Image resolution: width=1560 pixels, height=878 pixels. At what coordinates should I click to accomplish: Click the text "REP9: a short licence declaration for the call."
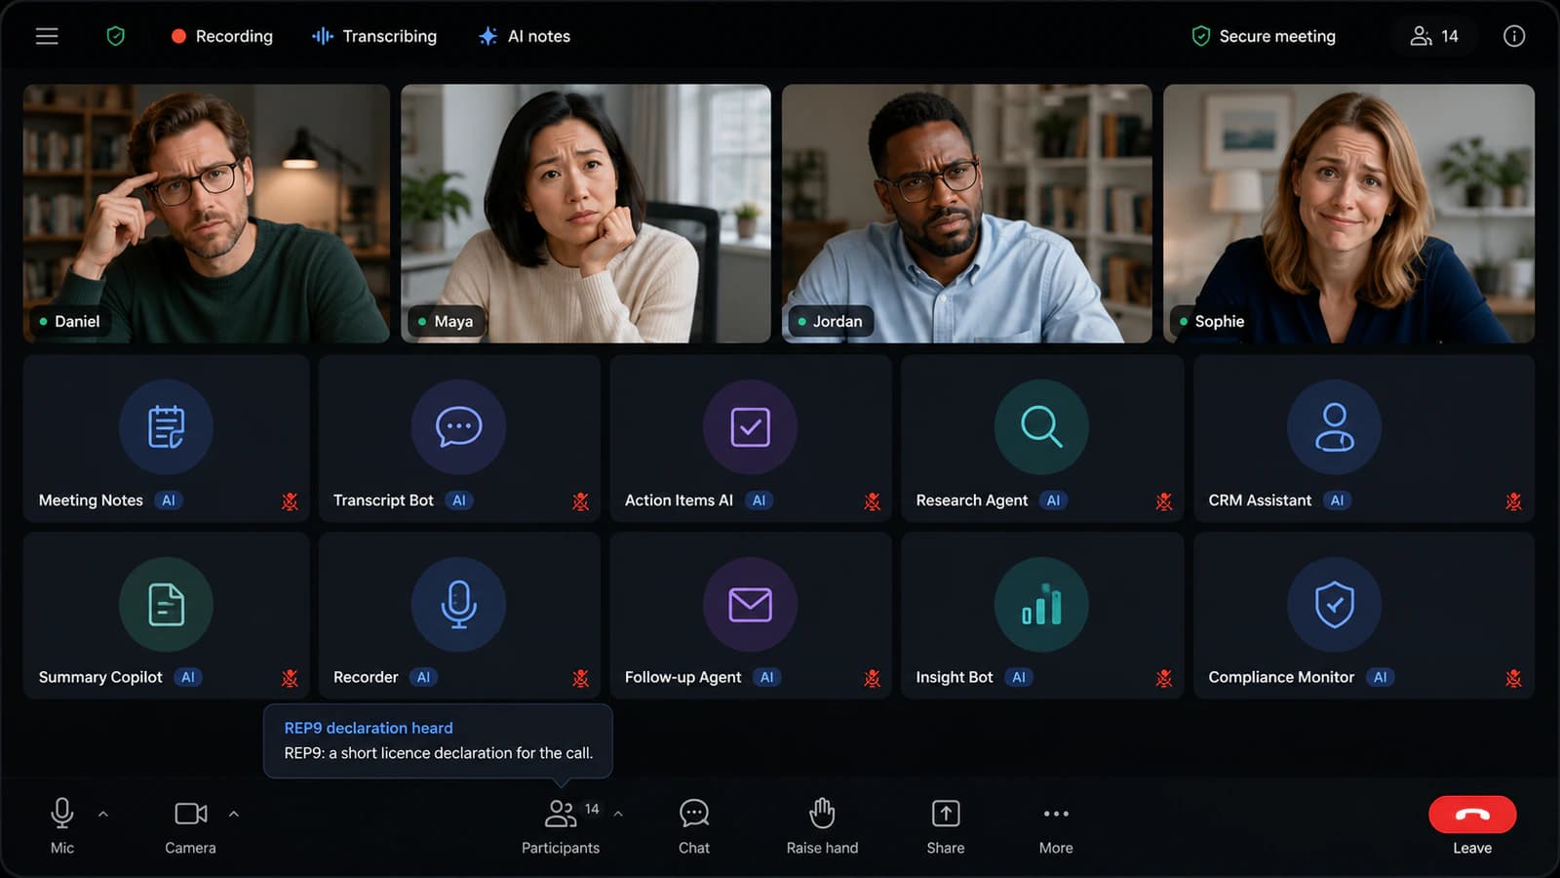click(439, 753)
